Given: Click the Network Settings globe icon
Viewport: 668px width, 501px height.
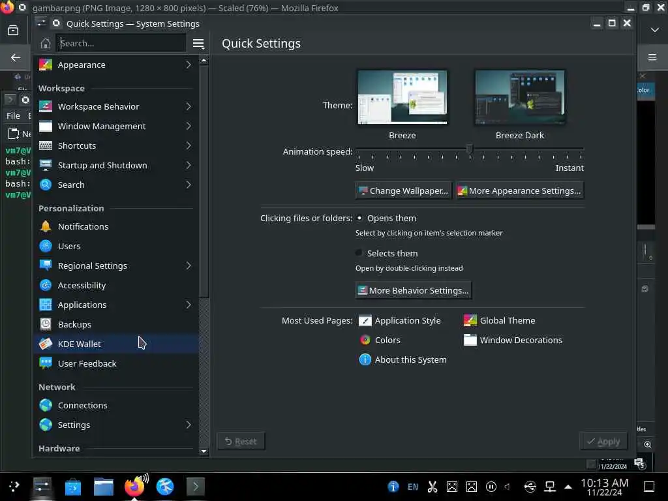Looking at the screenshot, I should coord(46,425).
